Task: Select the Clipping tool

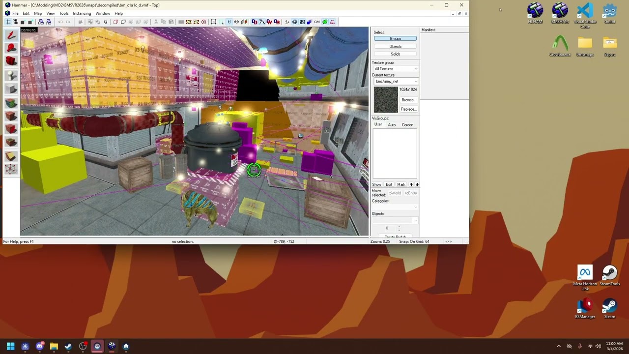Action: (x=11, y=156)
